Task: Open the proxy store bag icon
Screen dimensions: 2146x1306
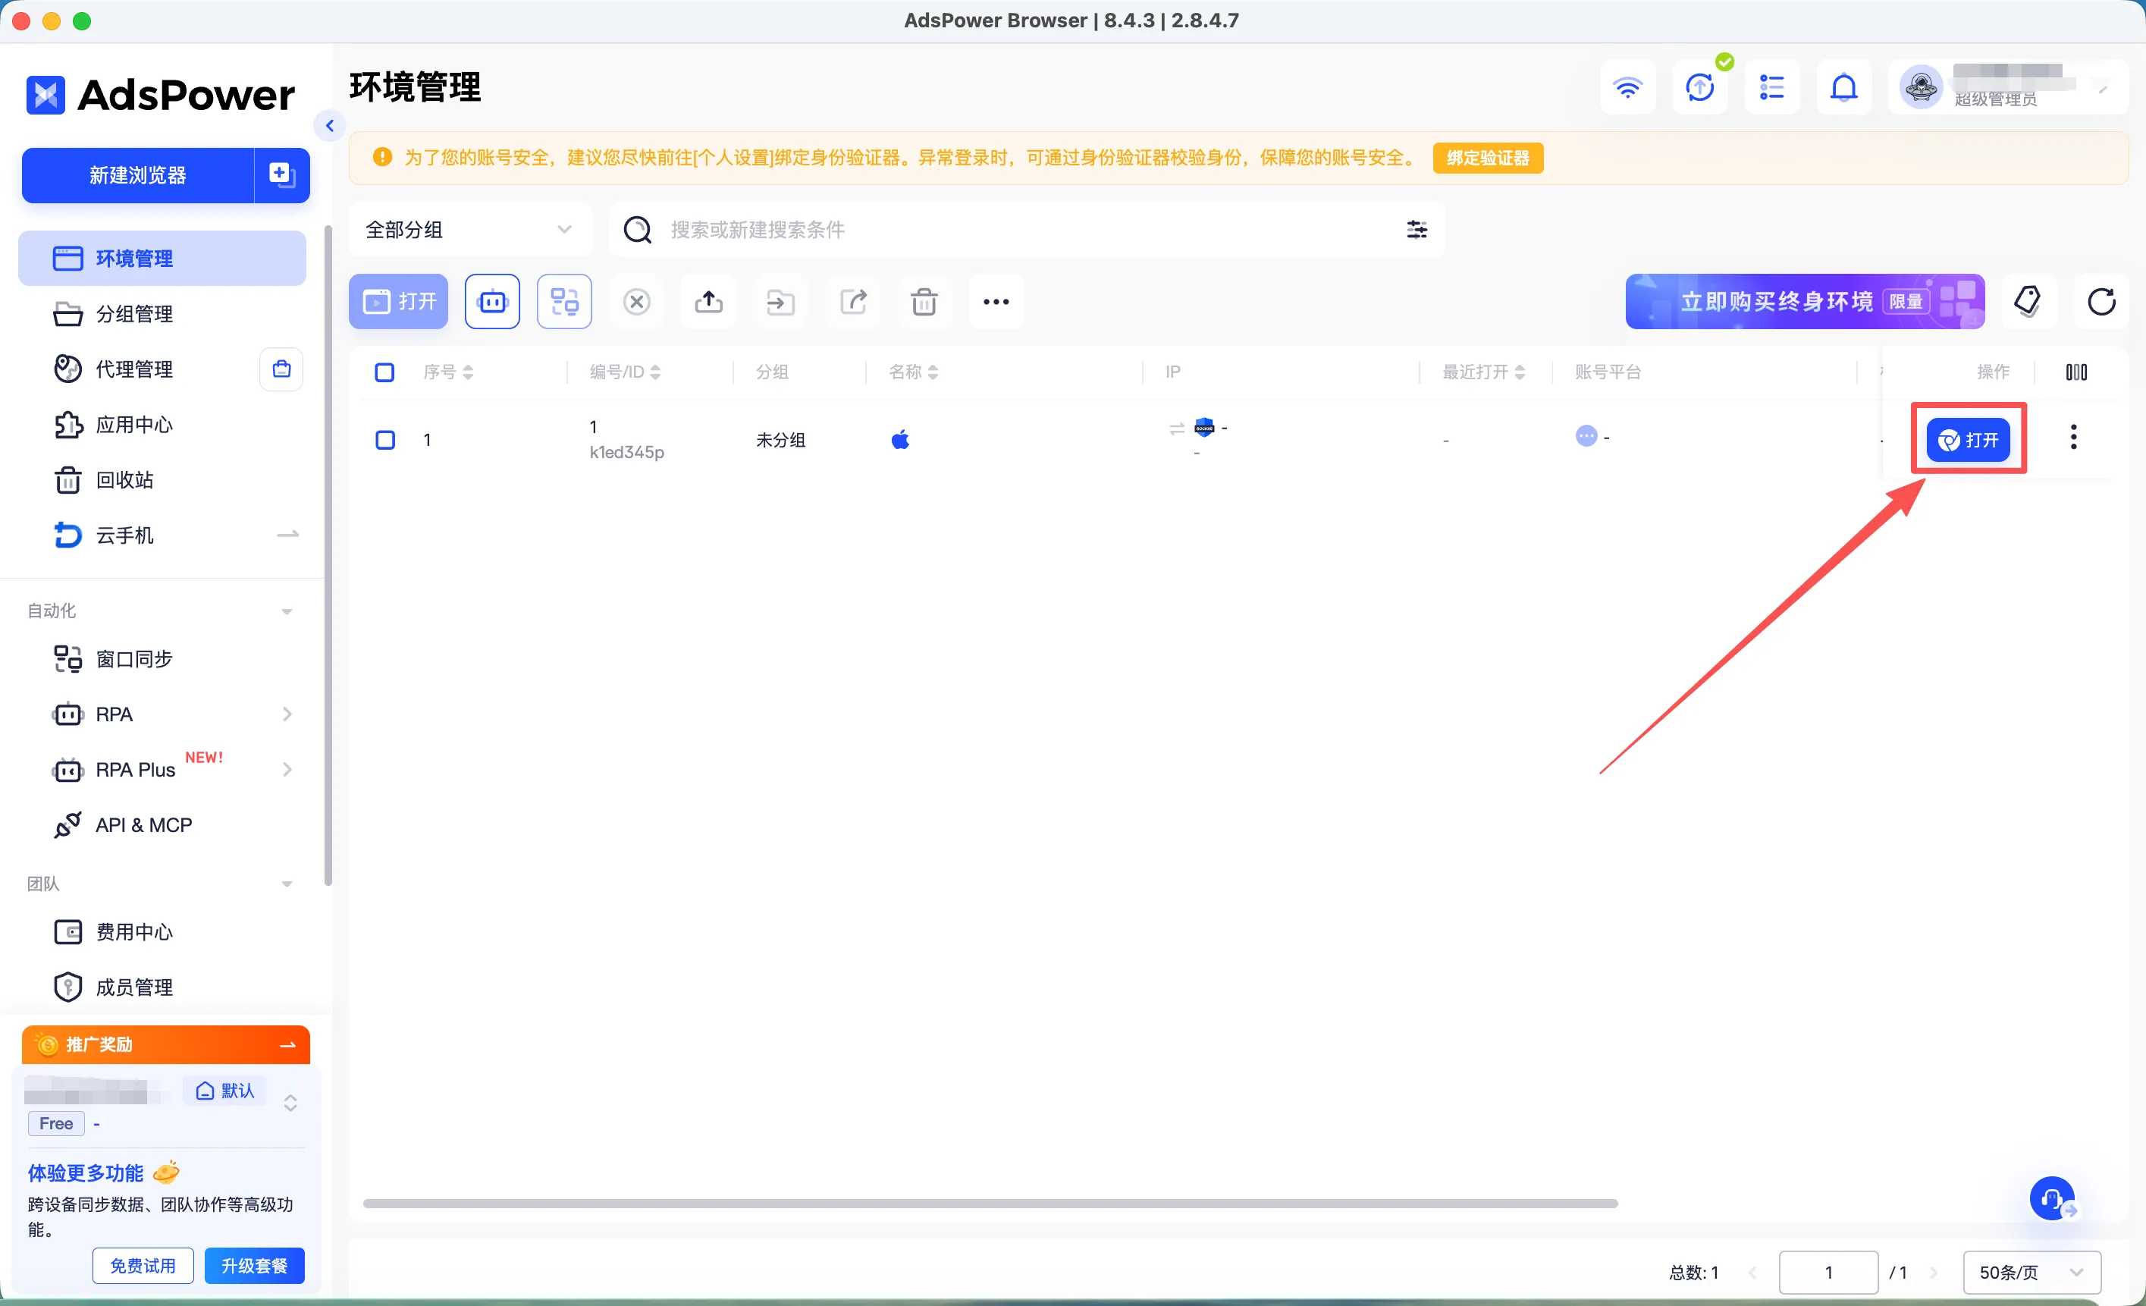Action: [x=281, y=369]
